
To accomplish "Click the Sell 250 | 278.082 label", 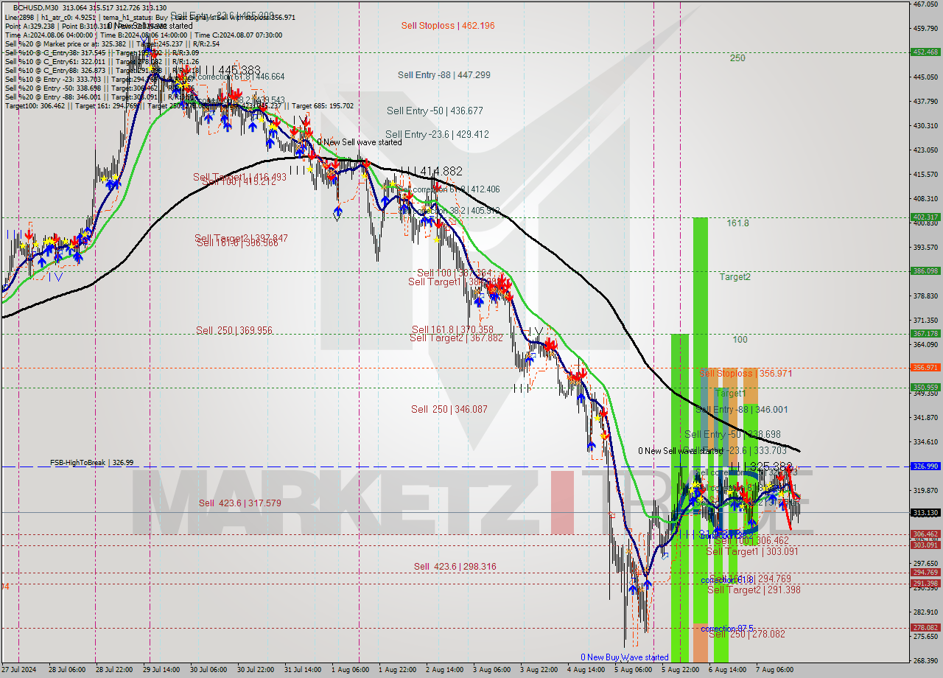I will pos(747,635).
